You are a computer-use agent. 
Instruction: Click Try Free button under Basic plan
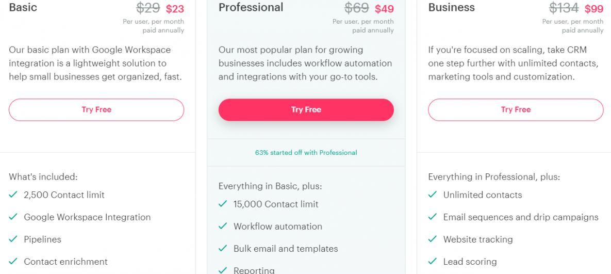[x=96, y=110]
